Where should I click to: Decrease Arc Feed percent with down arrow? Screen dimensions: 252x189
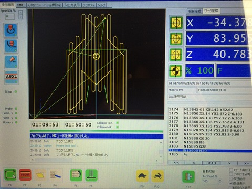220,183
